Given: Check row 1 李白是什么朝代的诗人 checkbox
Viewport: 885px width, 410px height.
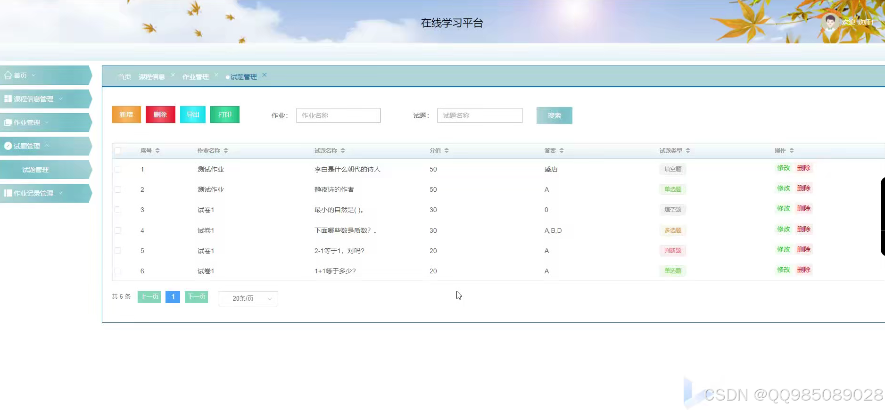Looking at the screenshot, I should pos(118,169).
